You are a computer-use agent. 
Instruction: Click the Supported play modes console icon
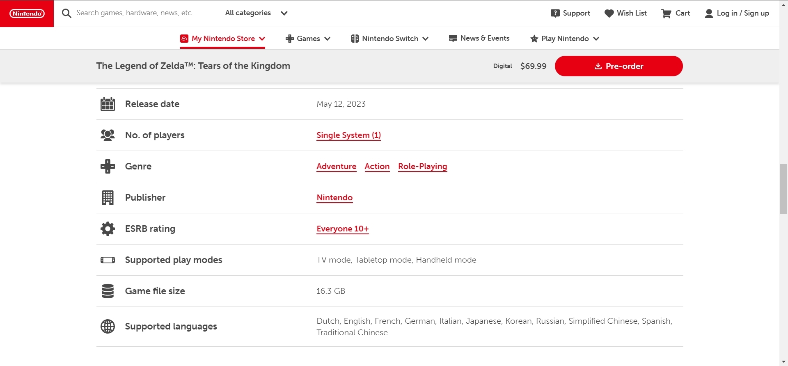tap(108, 260)
